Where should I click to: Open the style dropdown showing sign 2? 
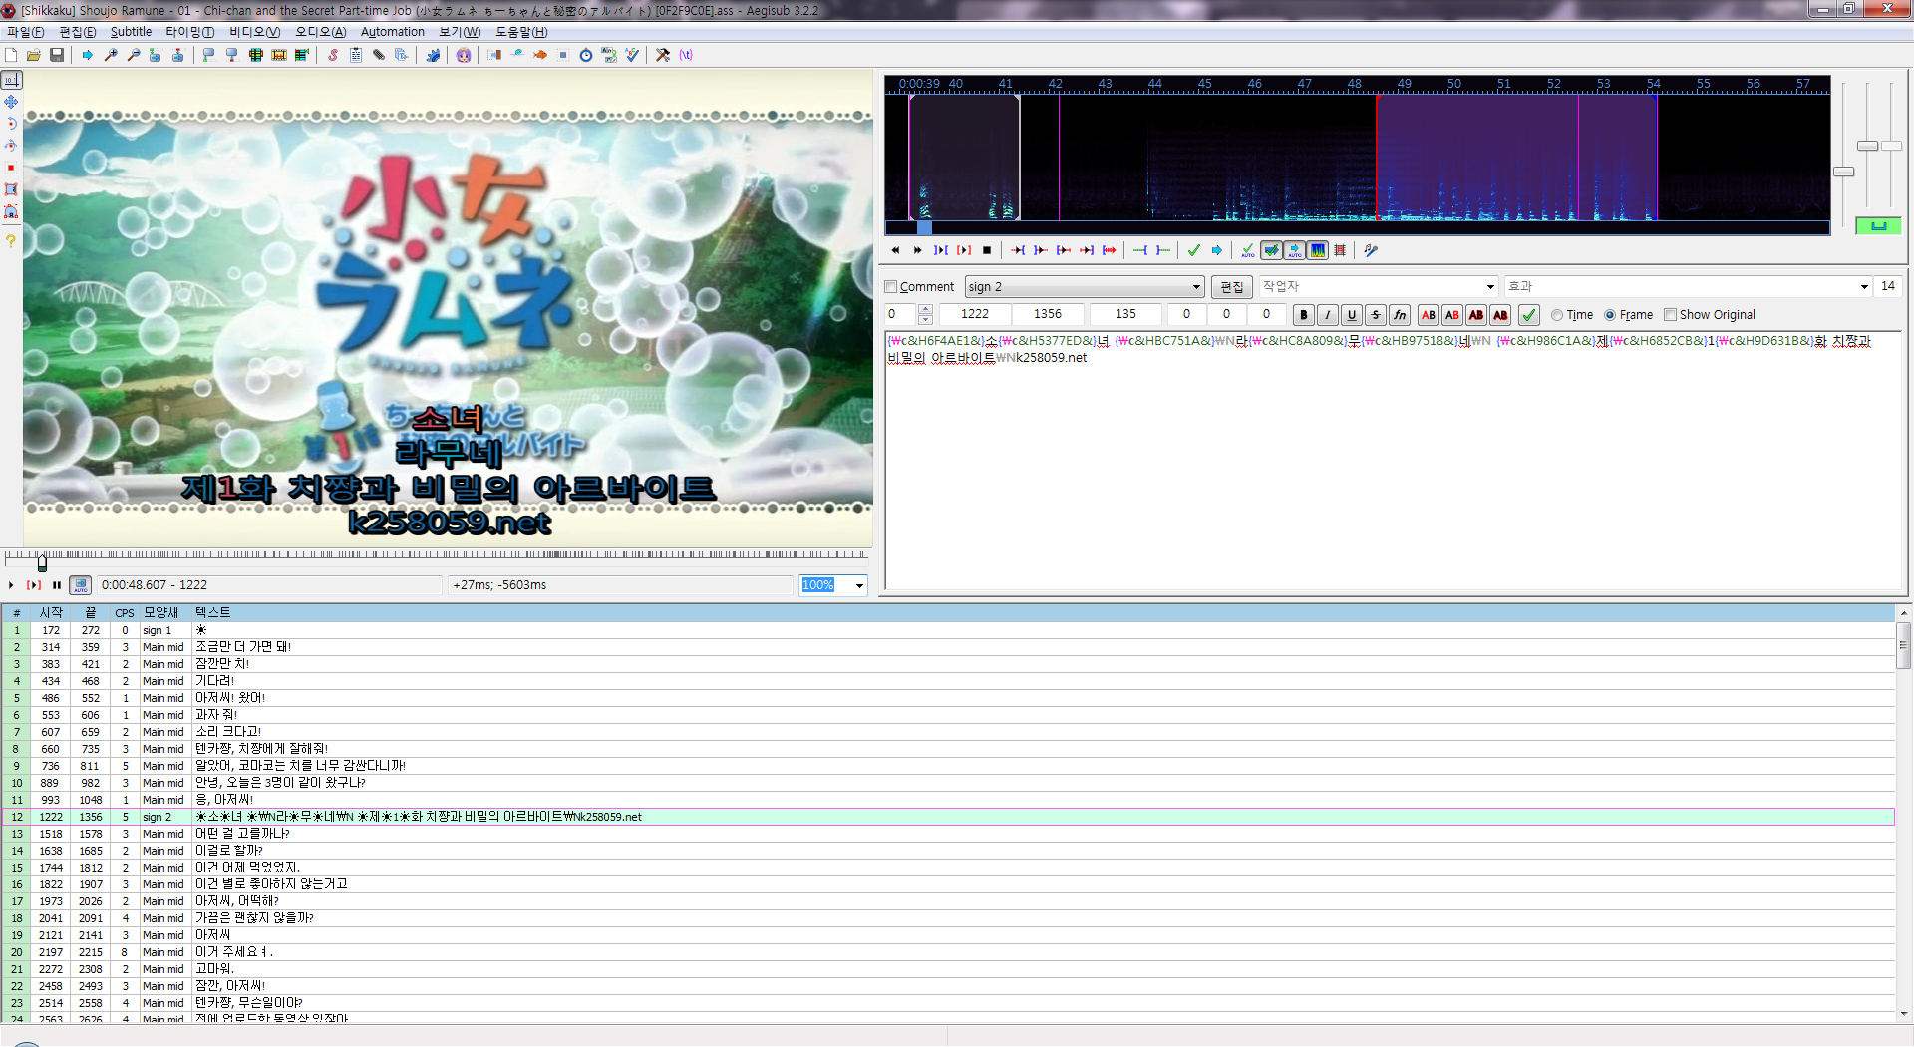pyautogui.click(x=1085, y=287)
